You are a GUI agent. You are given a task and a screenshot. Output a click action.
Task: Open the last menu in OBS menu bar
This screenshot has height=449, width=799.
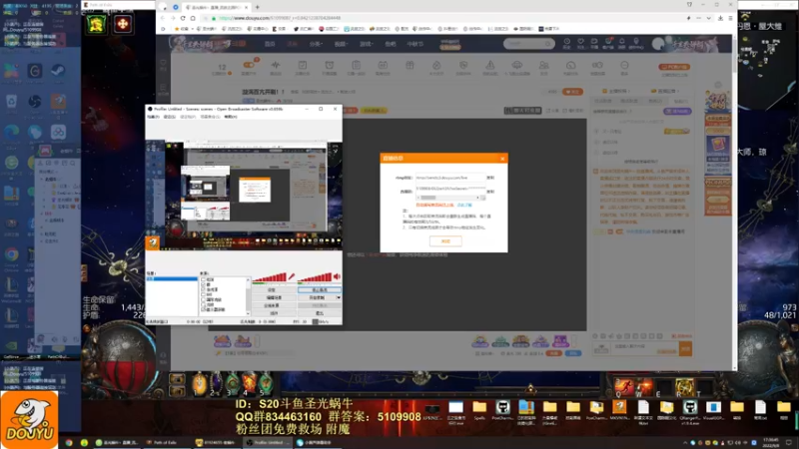pos(231,117)
